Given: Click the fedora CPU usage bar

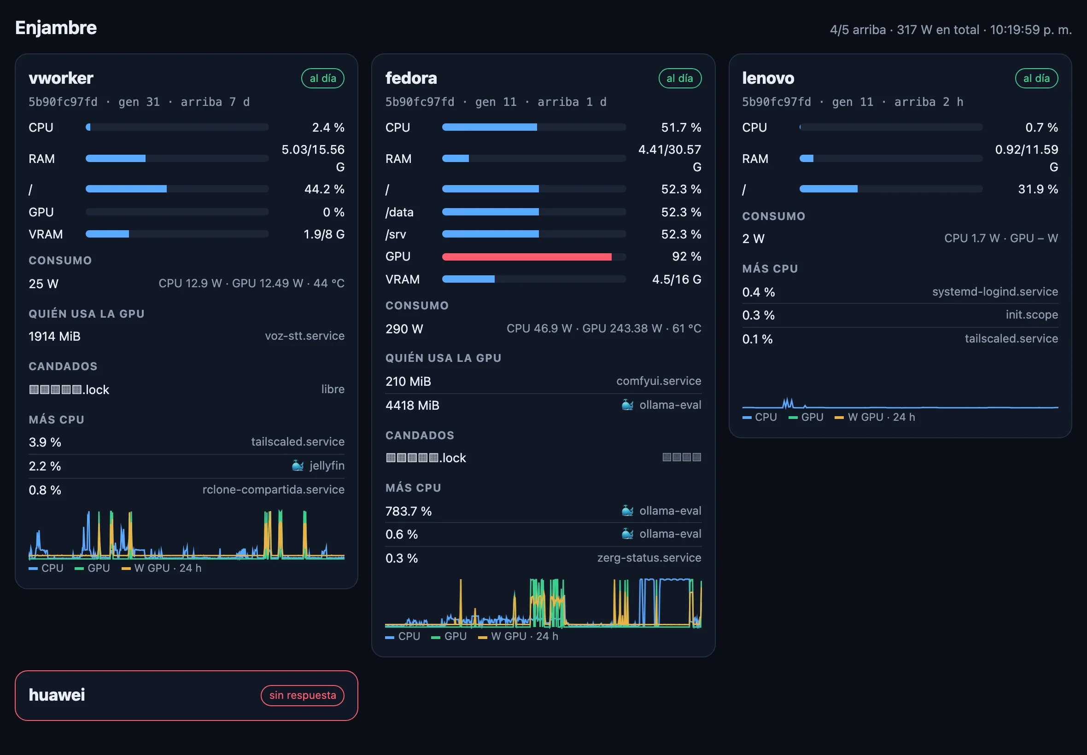Looking at the screenshot, I should (x=534, y=127).
